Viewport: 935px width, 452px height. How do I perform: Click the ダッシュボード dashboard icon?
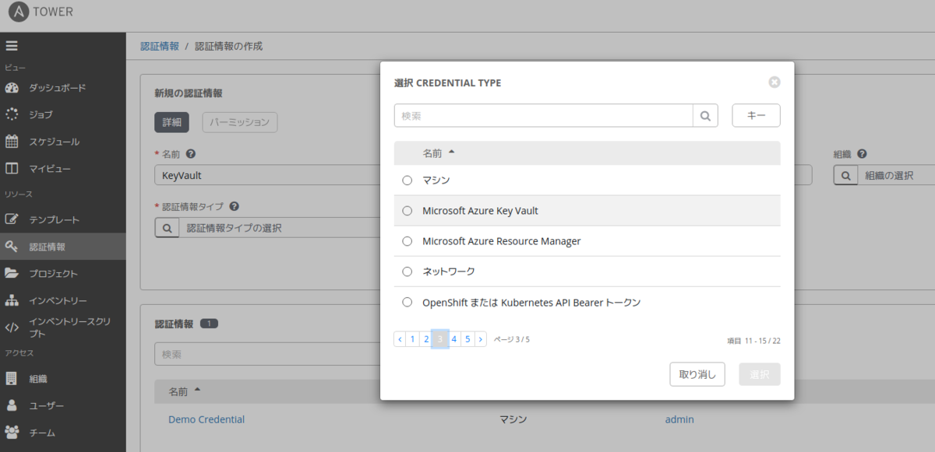tap(12, 88)
